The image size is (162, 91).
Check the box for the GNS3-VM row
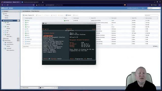click(x=24, y=39)
